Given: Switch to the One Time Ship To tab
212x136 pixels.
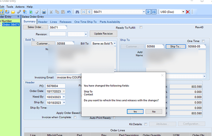Looking at the screenshot, I should tap(85, 22).
